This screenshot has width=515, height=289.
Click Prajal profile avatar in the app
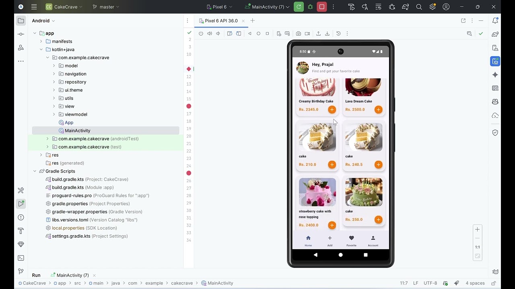(303, 67)
